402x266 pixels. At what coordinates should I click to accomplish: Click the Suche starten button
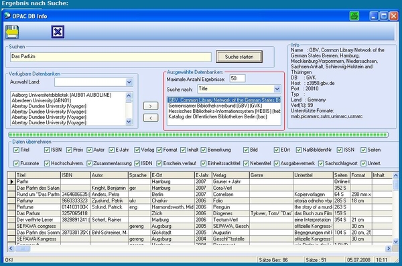(239, 57)
